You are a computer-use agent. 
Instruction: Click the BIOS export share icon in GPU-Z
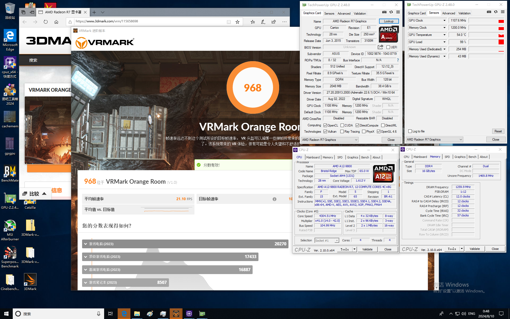point(381,47)
